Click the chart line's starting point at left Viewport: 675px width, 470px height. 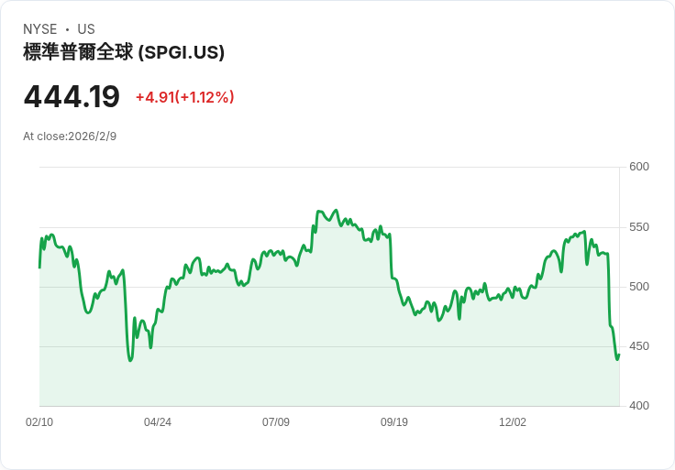[39, 267]
